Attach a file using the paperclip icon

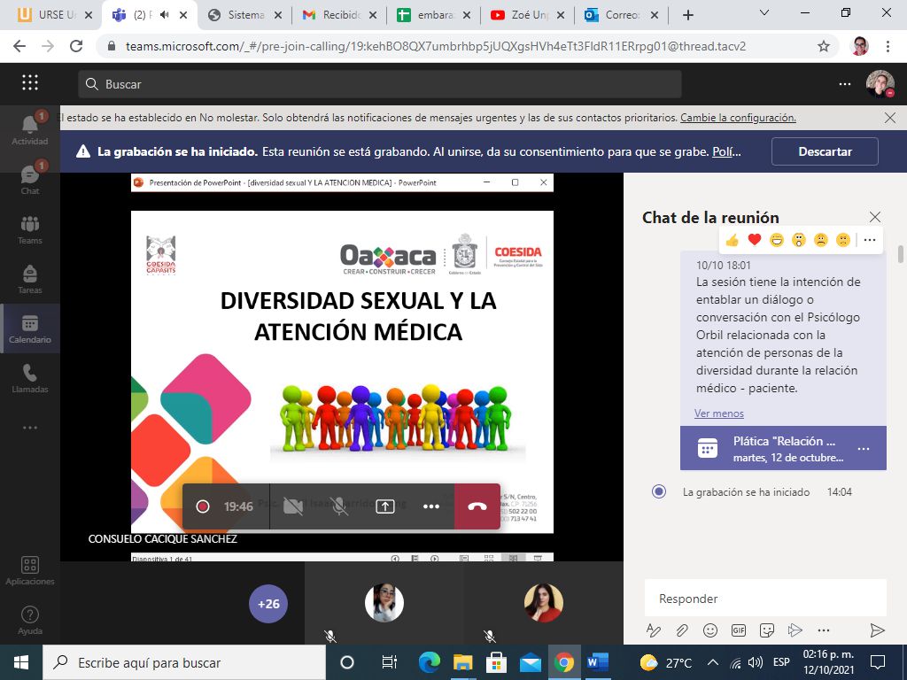[682, 630]
